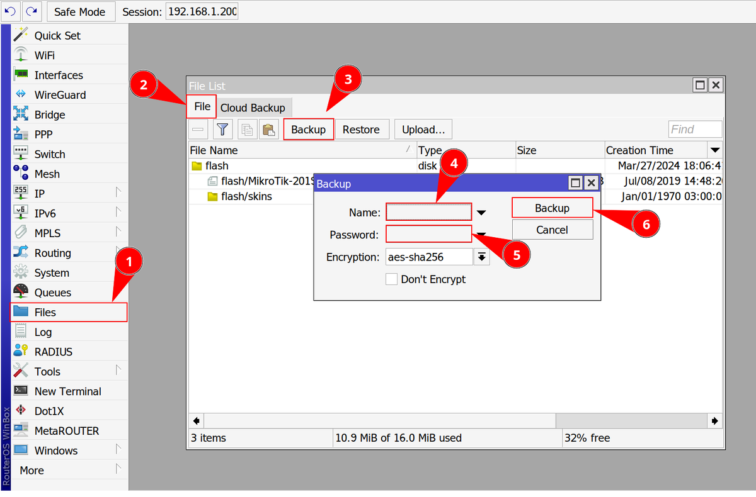Close the Backup dialog window
The width and height of the screenshot is (756, 497).
coord(591,183)
